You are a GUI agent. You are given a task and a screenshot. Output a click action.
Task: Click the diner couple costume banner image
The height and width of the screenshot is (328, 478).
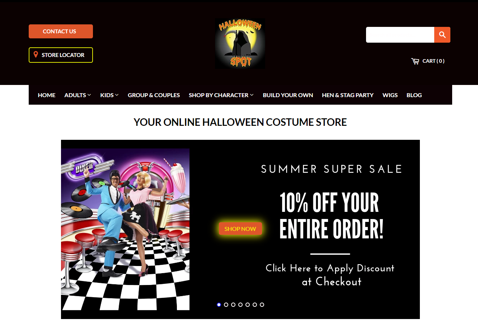coord(125,229)
